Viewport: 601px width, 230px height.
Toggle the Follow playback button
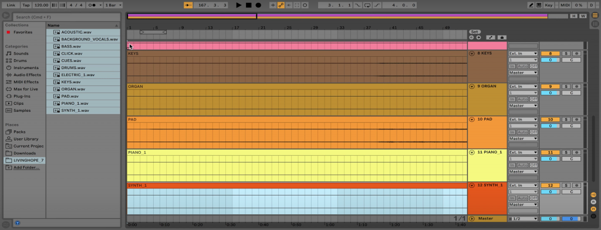click(188, 5)
